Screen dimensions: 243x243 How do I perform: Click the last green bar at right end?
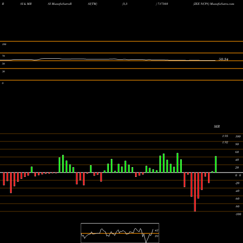[x=216, y=164]
